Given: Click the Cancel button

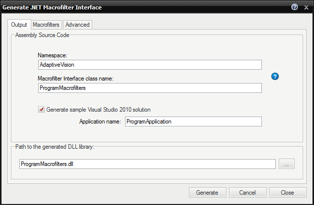Looking at the screenshot, I should point(247,193).
